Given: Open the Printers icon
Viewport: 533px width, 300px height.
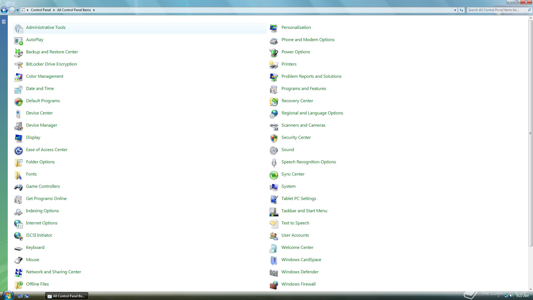Looking at the screenshot, I should coord(274,65).
